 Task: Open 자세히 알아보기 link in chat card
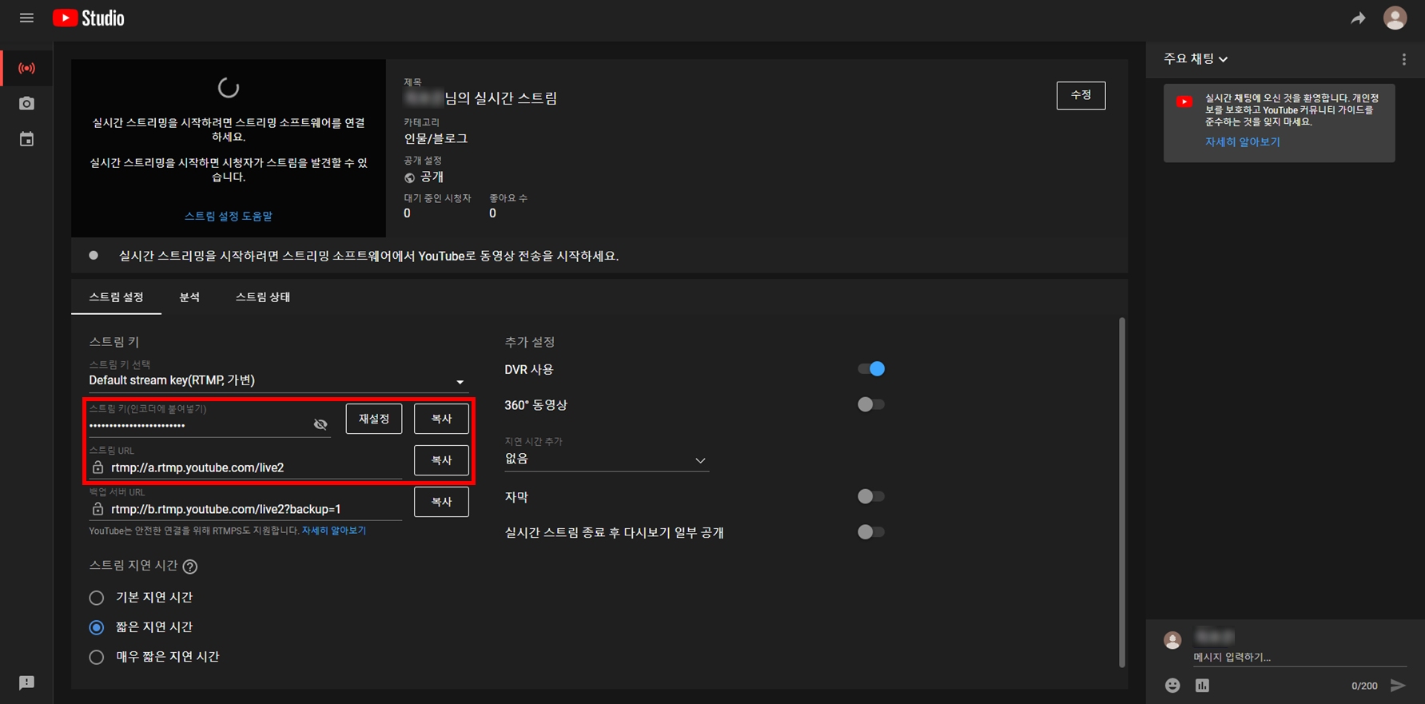pyautogui.click(x=1242, y=142)
